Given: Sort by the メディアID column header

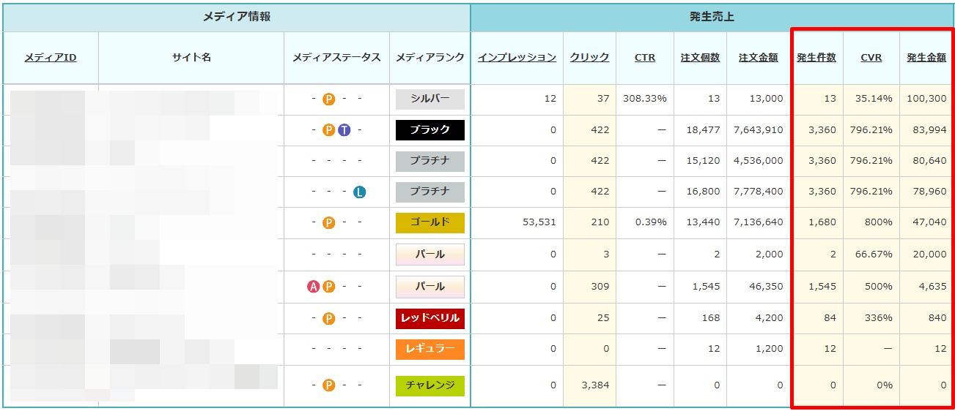Looking at the screenshot, I should (51, 57).
